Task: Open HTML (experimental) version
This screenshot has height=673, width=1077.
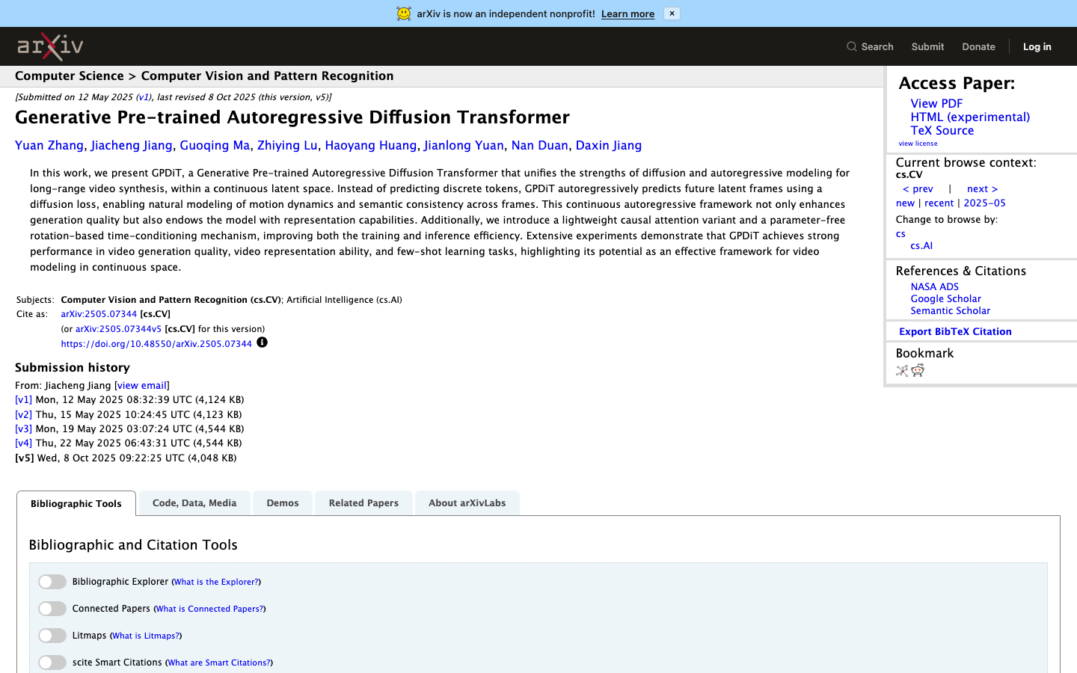Action: (970, 117)
